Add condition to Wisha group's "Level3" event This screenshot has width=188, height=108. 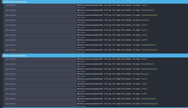coord(11,89)
